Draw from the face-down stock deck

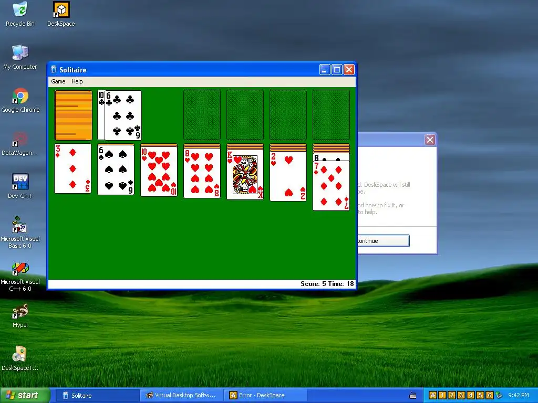tap(73, 115)
